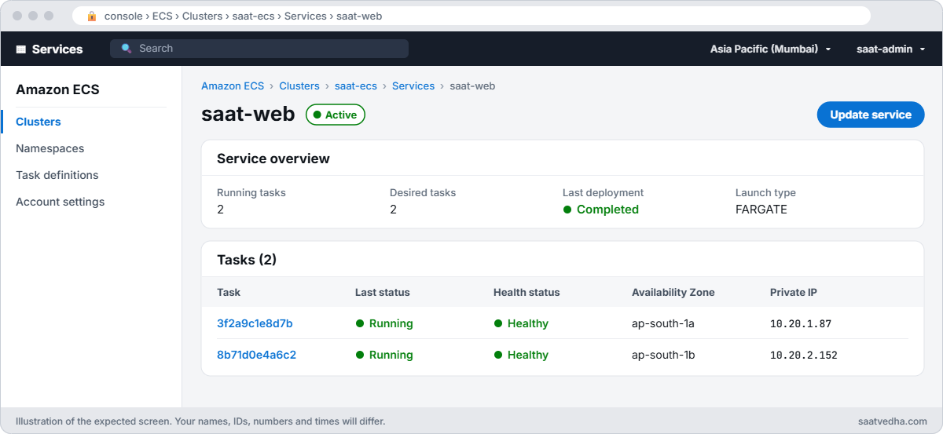Open task 8b71d0e4a6c2
943x434 pixels.
[x=256, y=355]
